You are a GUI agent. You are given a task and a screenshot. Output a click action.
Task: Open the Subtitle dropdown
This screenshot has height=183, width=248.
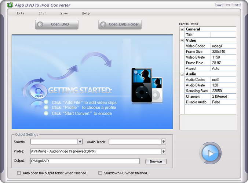80,142
